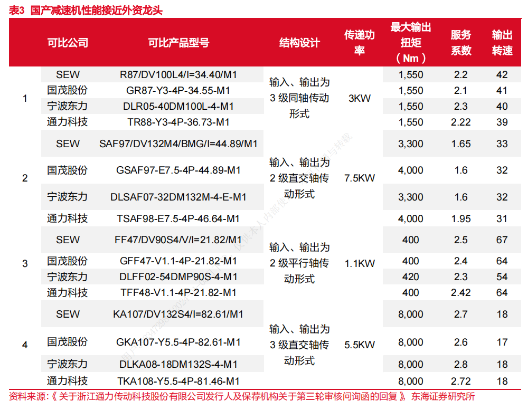The height and width of the screenshot is (410, 527).
Task: Click group number 1 in first column
Action: pos(25,98)
